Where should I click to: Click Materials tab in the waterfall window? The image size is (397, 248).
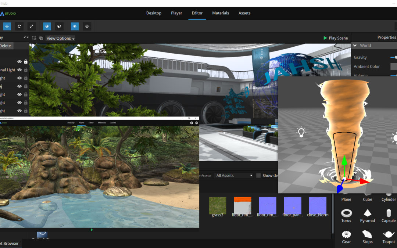coord(102,123)
